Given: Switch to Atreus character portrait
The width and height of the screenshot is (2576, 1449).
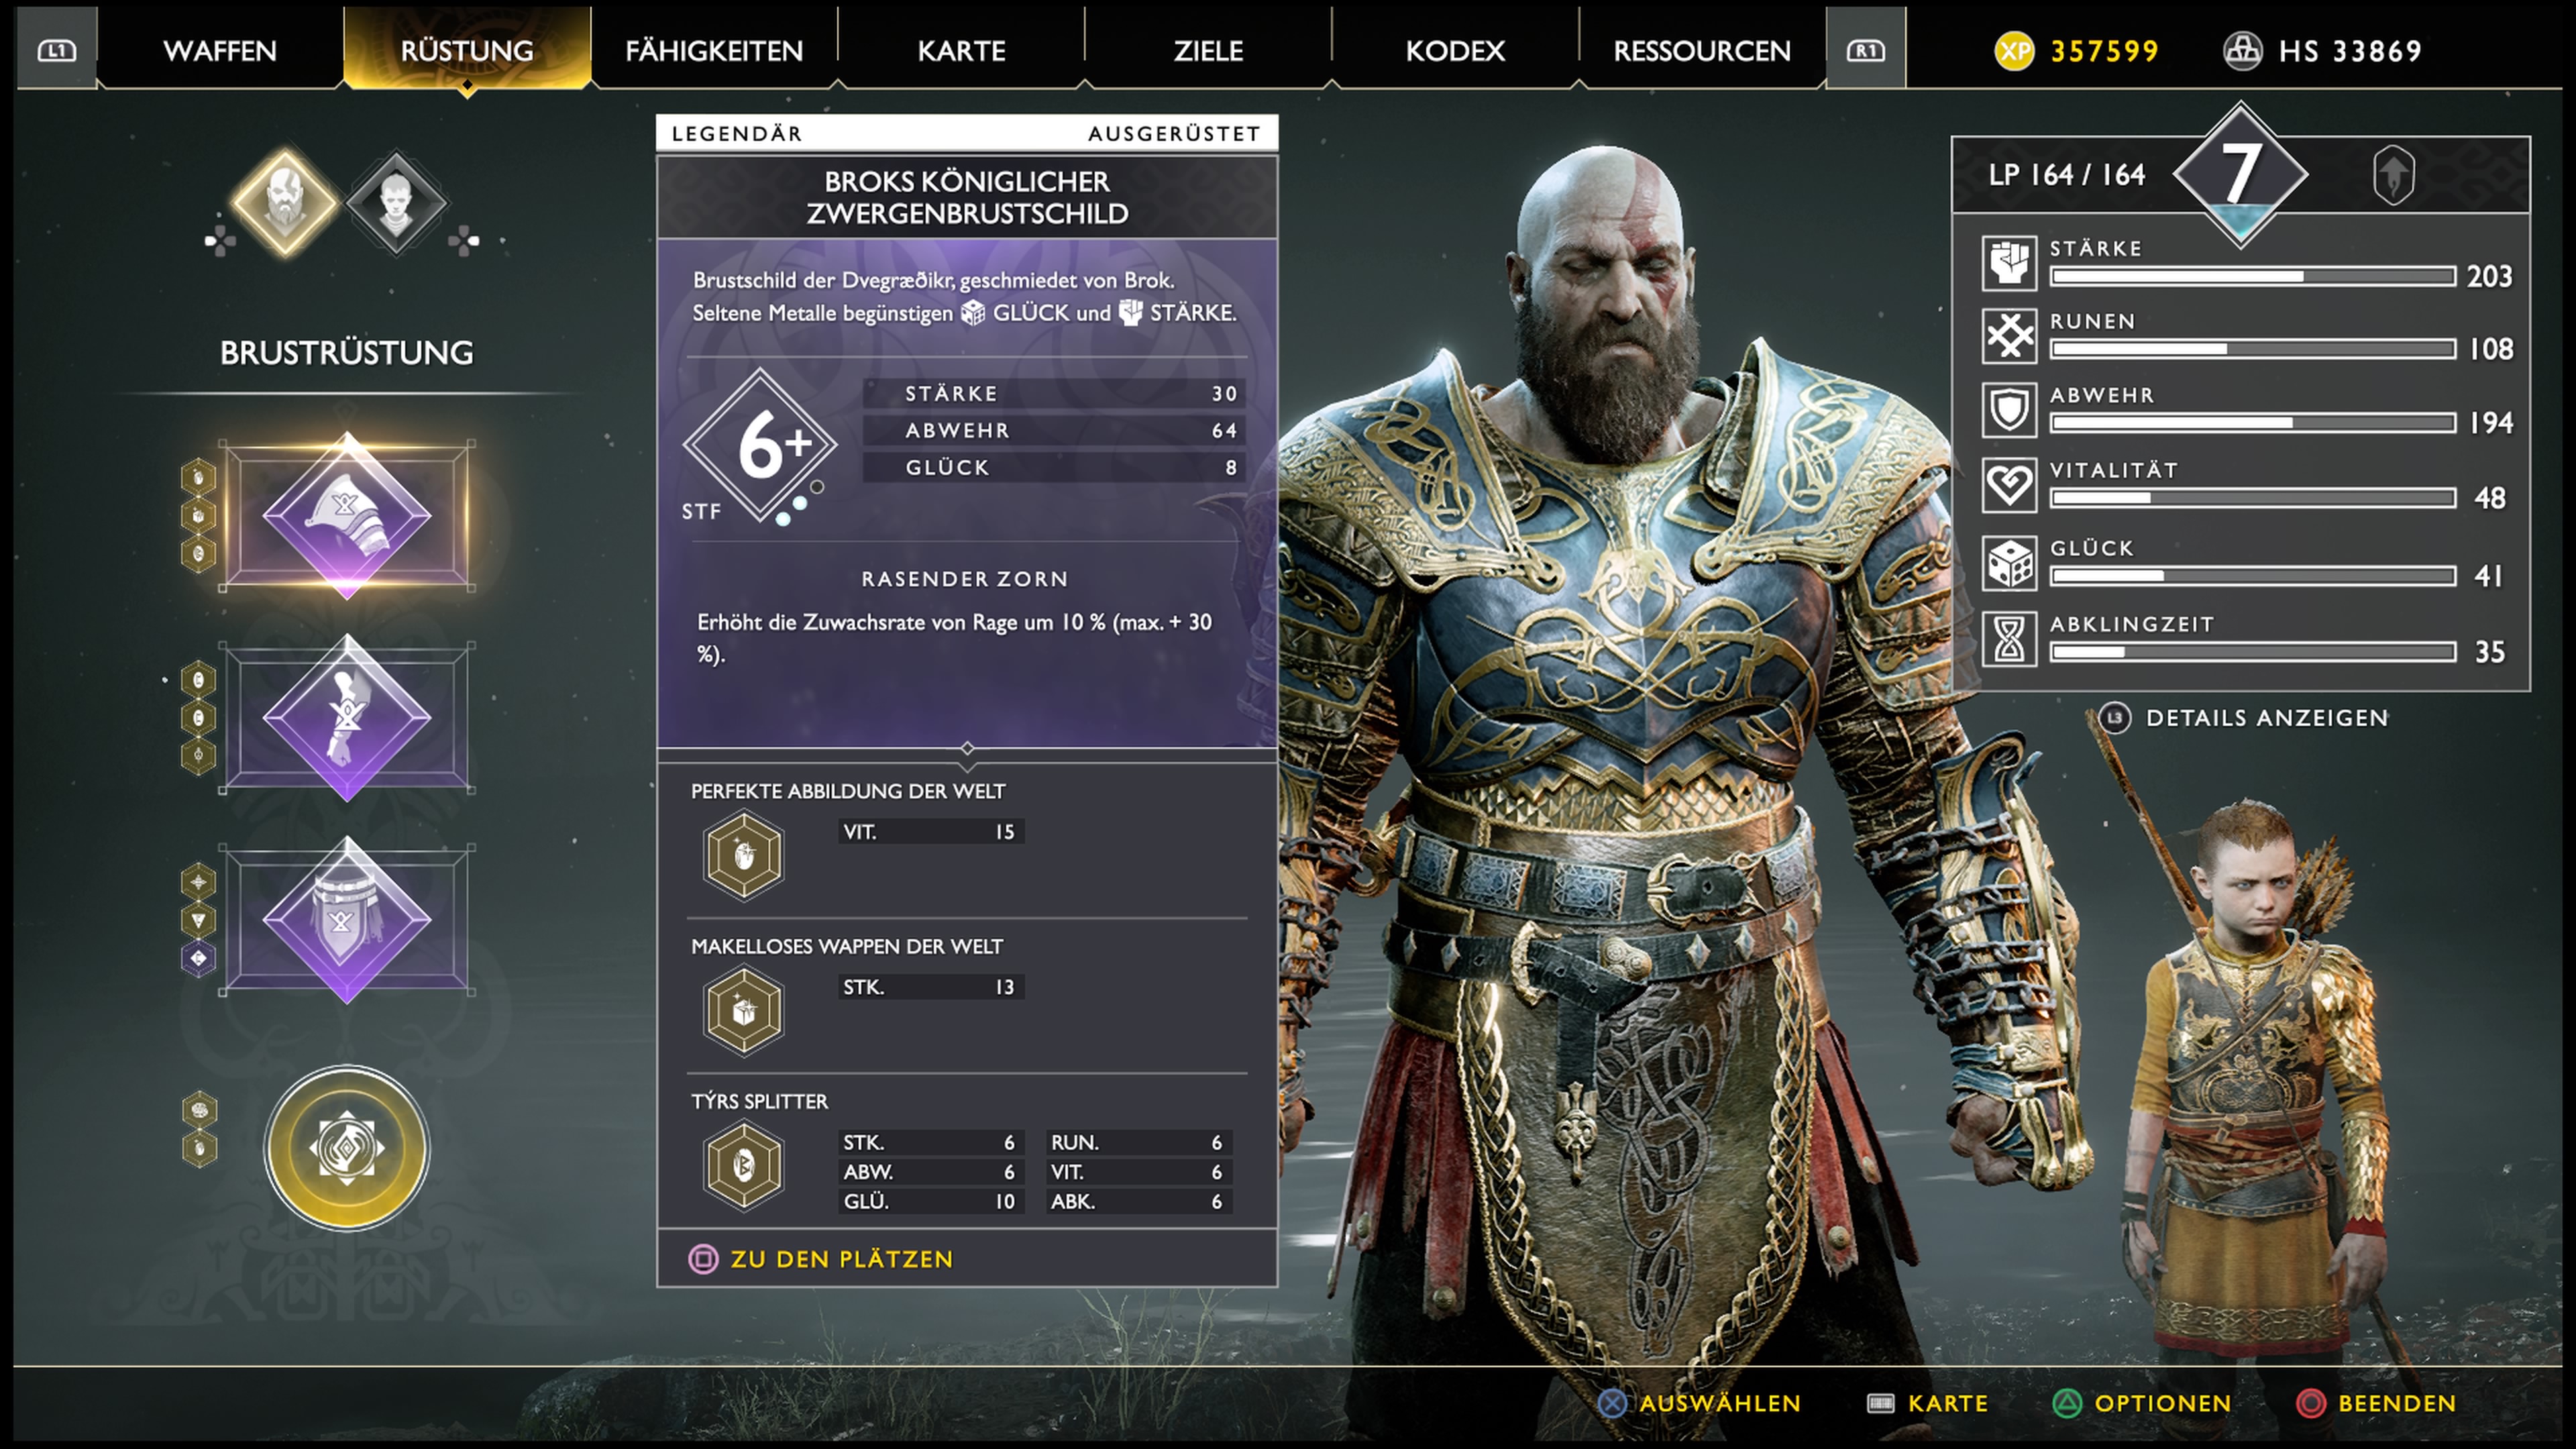Looking at the screenshot, I should click(x=397, y=202).
